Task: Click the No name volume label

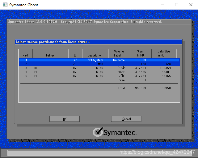Action: pos(119,60)
